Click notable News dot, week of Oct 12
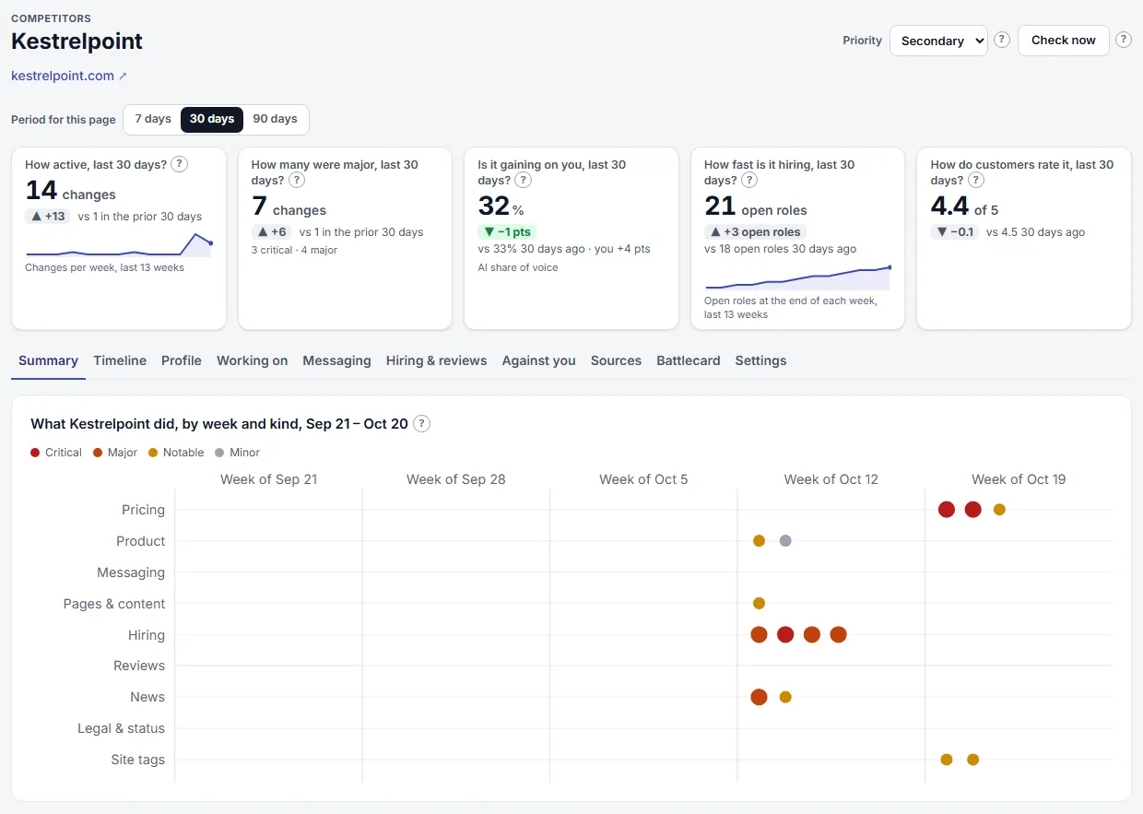The height and width of the screenshot is (814, 1143). click(x=785, y=697)
